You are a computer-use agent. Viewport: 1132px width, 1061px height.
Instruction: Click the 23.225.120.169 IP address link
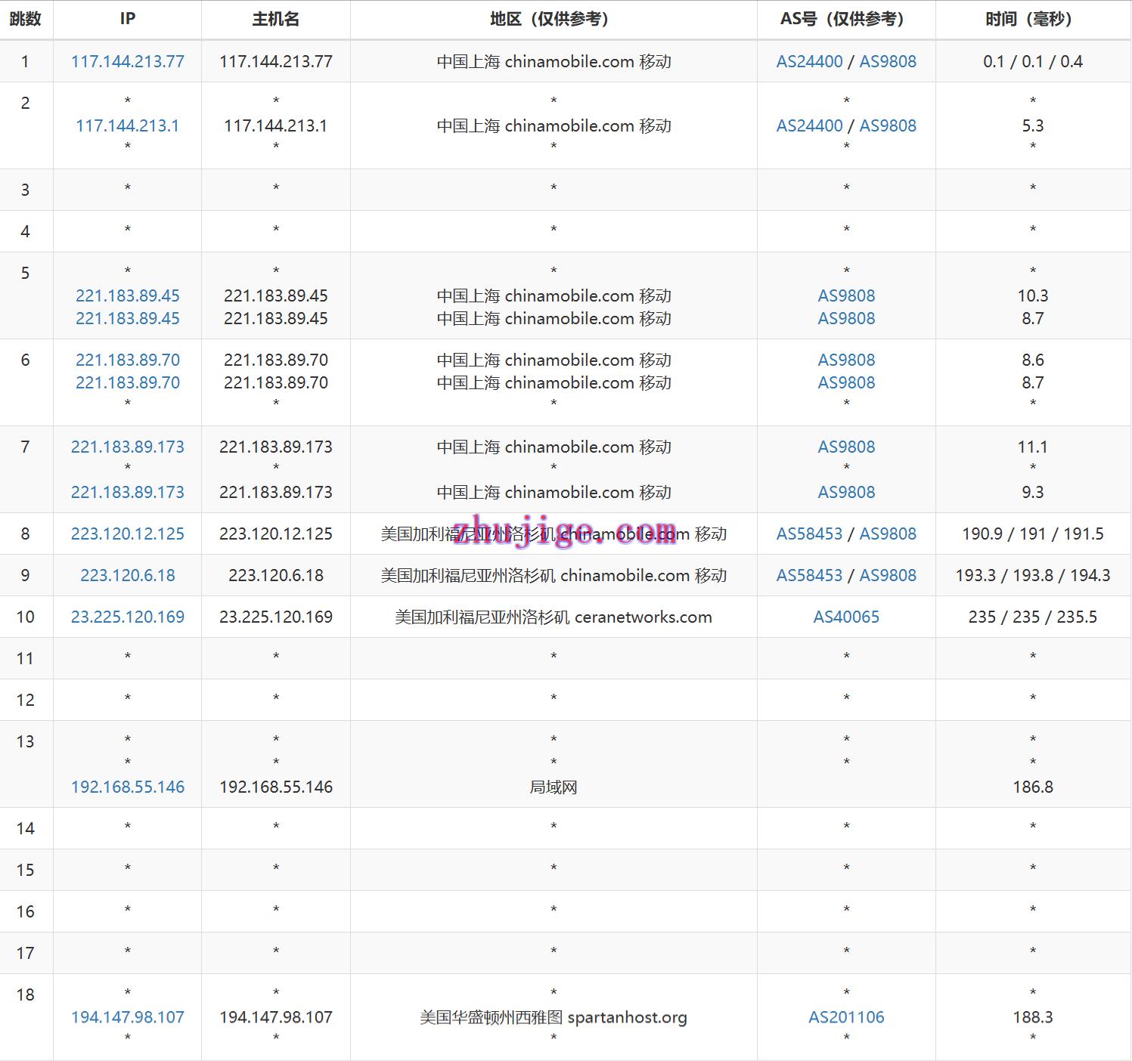[x=127, y=617]
